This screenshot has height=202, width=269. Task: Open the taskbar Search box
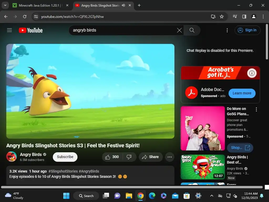[x=86, y=196]
